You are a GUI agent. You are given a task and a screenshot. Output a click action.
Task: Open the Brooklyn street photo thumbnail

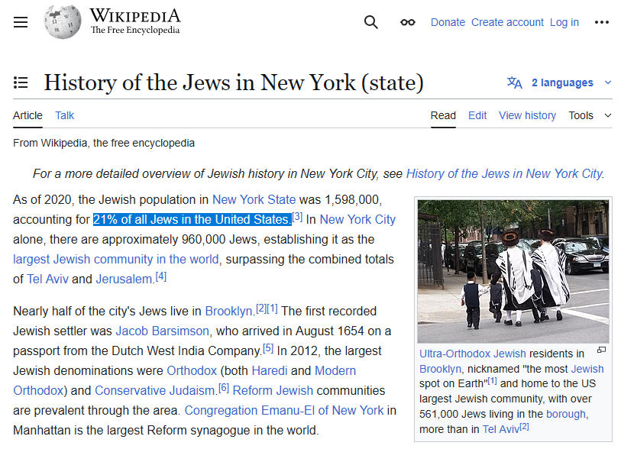click(513, 272)
